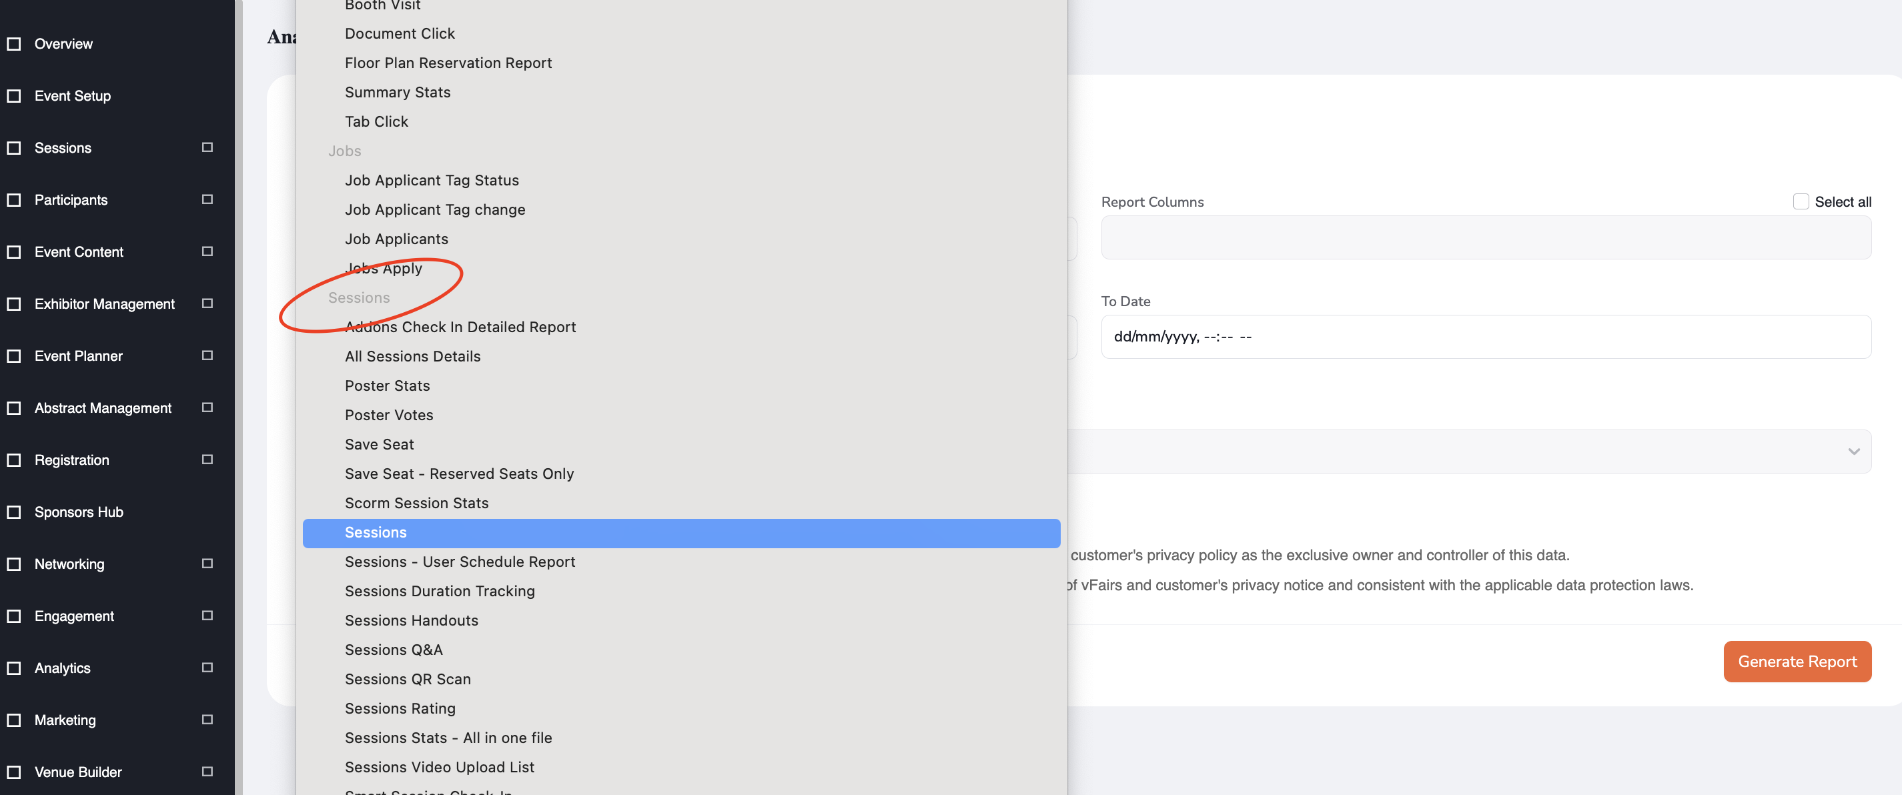The height and width of the screenshot is (795, 1902).
Task: Click the Marketing sidebar icon
Action: (14, 720)
